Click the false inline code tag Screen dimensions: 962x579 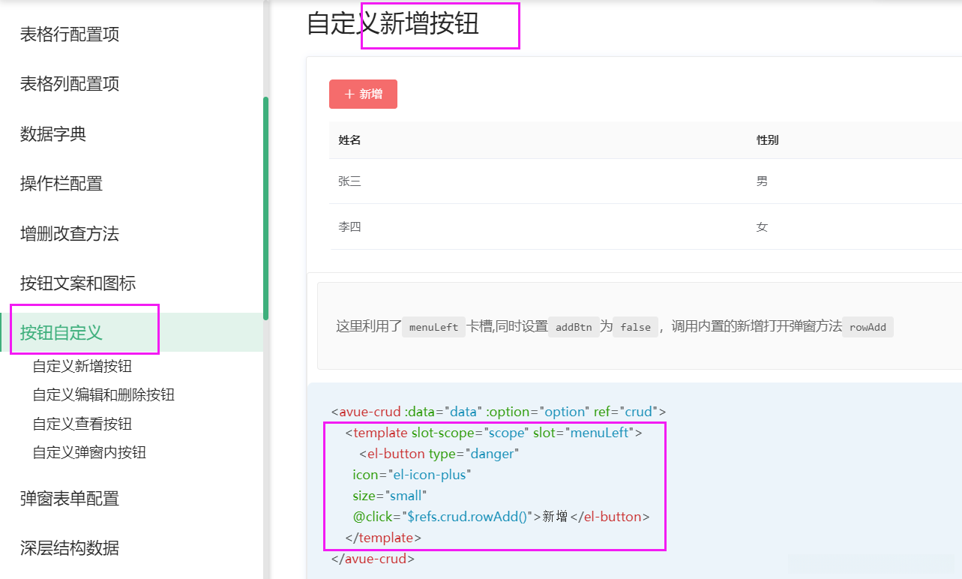tap(636, 327)
